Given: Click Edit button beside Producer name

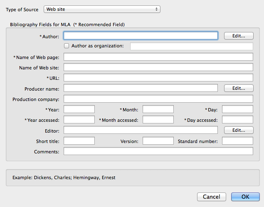Looking at the screenshot, I should pyautogui.click(x=238, y=88).
